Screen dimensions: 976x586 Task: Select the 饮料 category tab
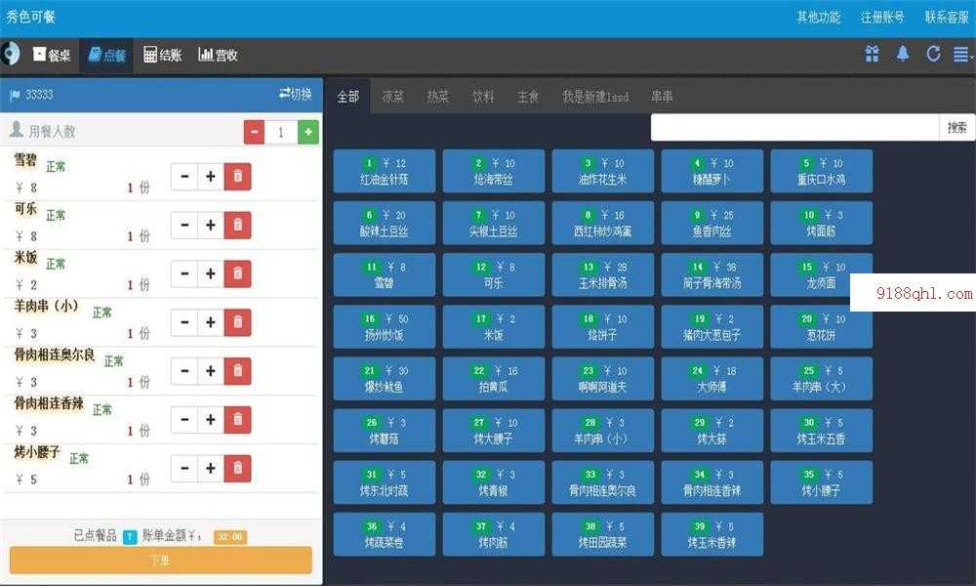pos(482,97)
